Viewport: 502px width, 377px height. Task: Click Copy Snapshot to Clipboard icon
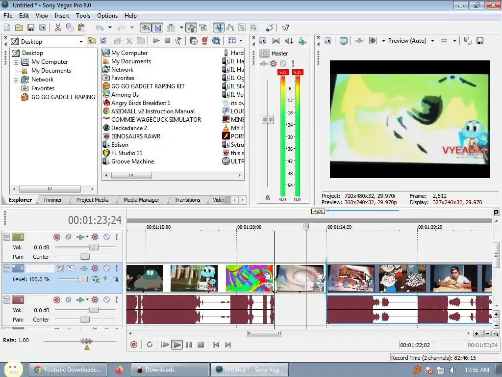click(x=468, y=41)
